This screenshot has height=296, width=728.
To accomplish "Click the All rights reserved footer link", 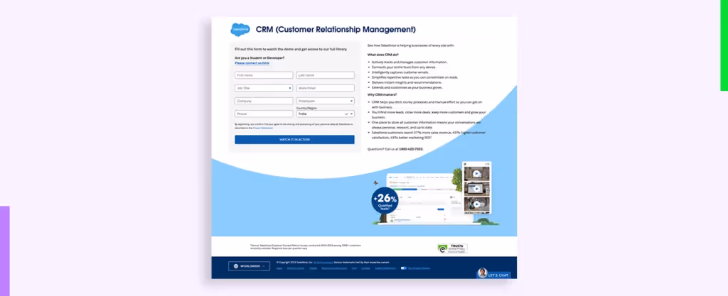I will point(323,262).
